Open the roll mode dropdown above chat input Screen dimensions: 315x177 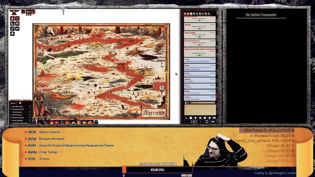click(x=202, y=103)
